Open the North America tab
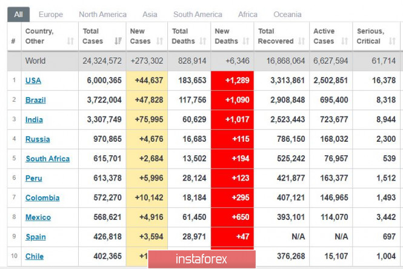Screen dimensions: 403x269 pos(102,15)
